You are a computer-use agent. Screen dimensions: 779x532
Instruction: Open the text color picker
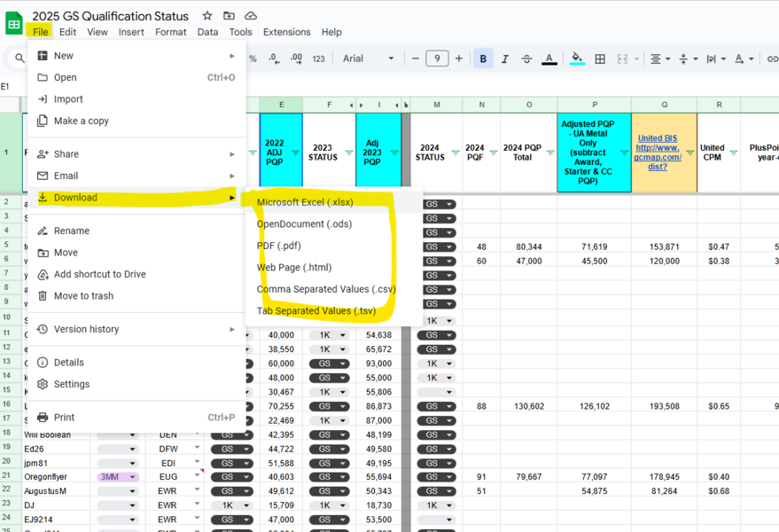click(x=549, y=59)
